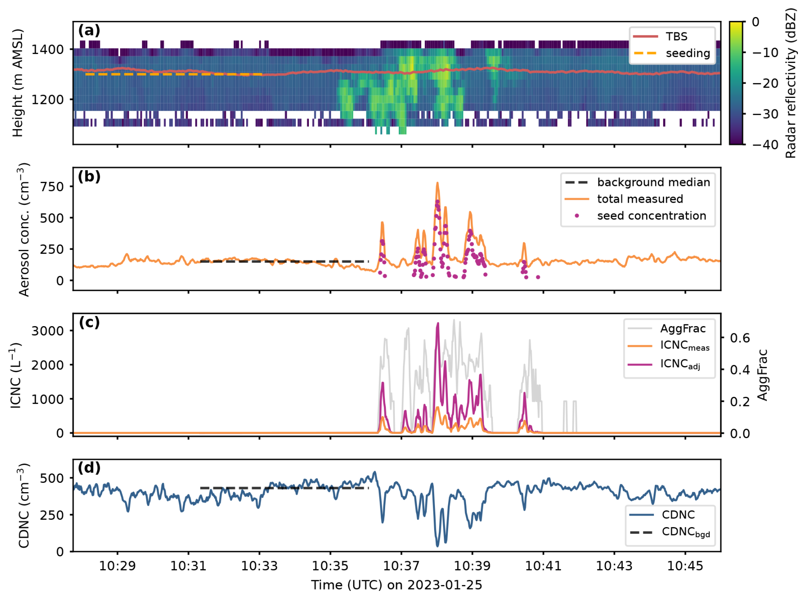Click the panel (d) label
The width and height of the screenshot is (806, 599).
(x=89, y=468)
